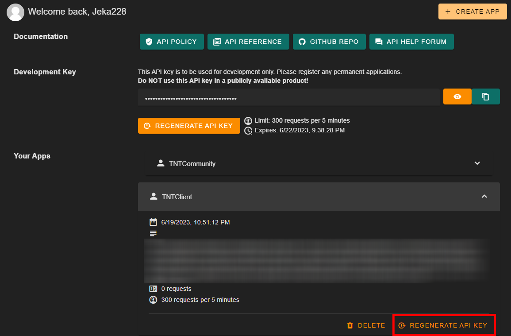The height and width of the screenshot is (336, 511).
Task: Click the development key field
Action: coord(289,98)
